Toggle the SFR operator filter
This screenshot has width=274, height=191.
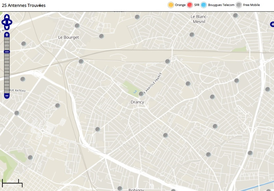point(190,5)
